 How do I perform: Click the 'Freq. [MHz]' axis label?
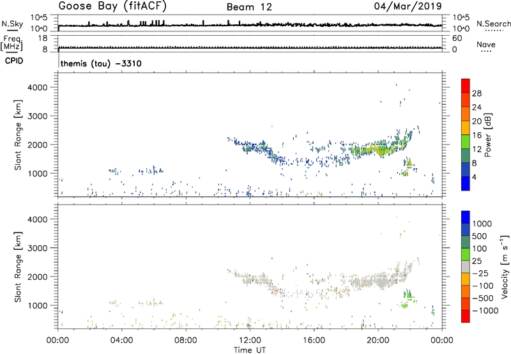click(x=11, y=43)
